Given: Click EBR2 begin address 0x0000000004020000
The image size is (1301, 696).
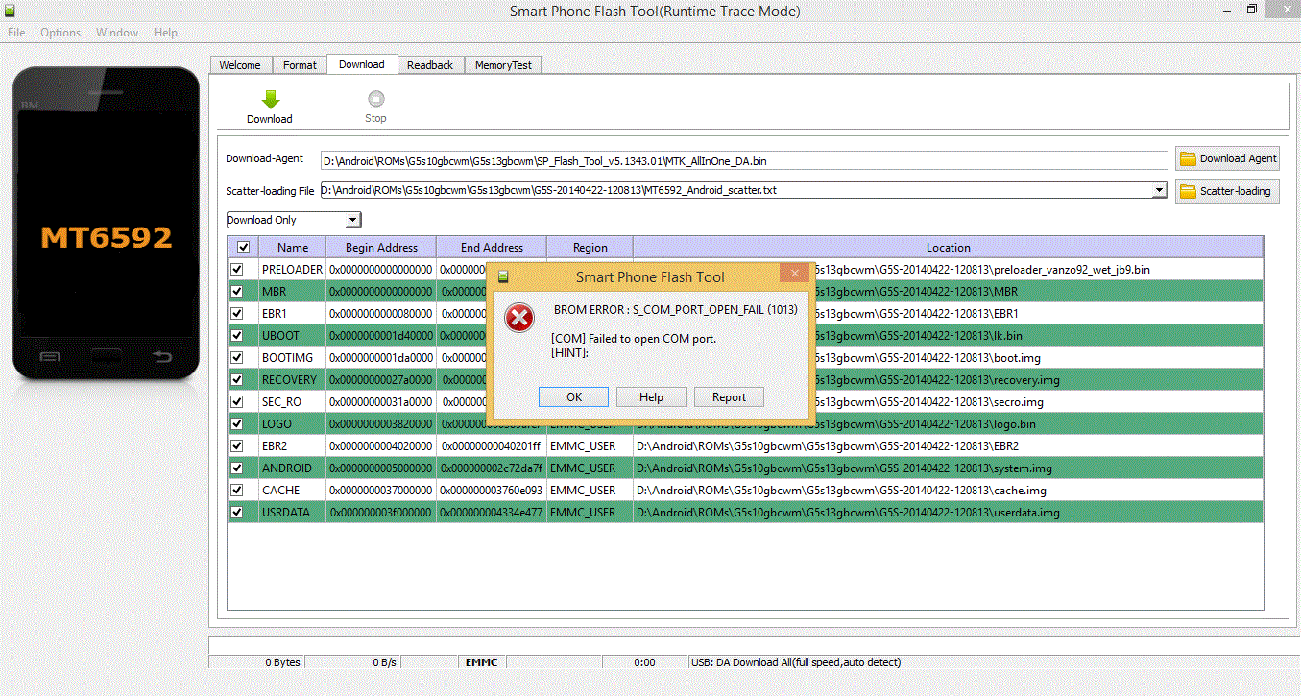Looking at the screenshot, I should [381, 446].
